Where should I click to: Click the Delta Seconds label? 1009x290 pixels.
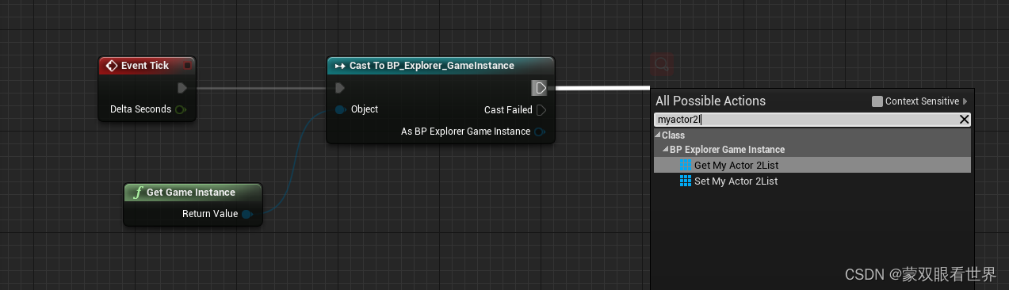coord(140,109)
